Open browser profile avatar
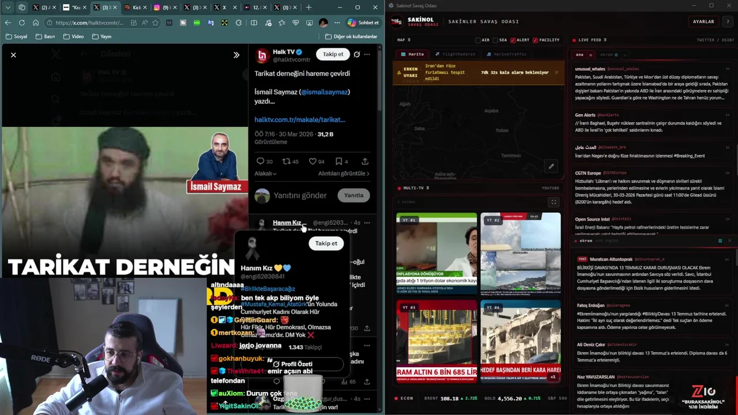The width and height of the screenshot is (738, 415). click(x=323, y=22)
